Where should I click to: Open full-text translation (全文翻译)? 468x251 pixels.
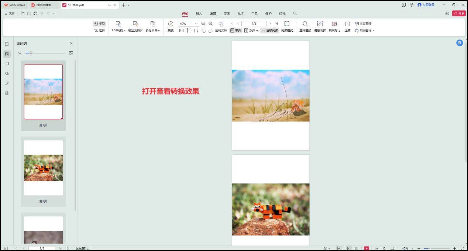click(x=363, y=23)
